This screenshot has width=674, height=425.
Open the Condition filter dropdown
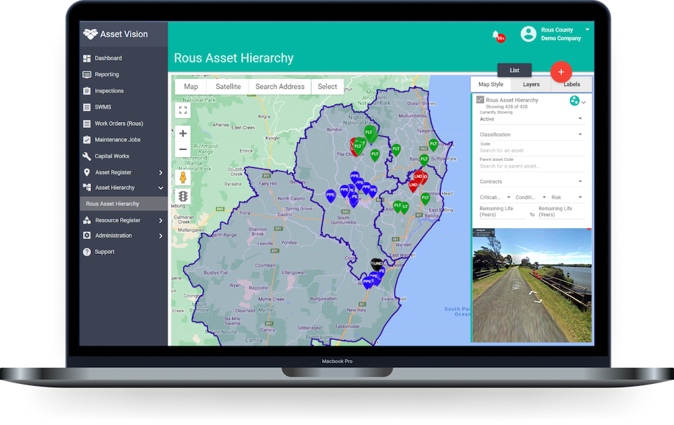pos(531,197)
